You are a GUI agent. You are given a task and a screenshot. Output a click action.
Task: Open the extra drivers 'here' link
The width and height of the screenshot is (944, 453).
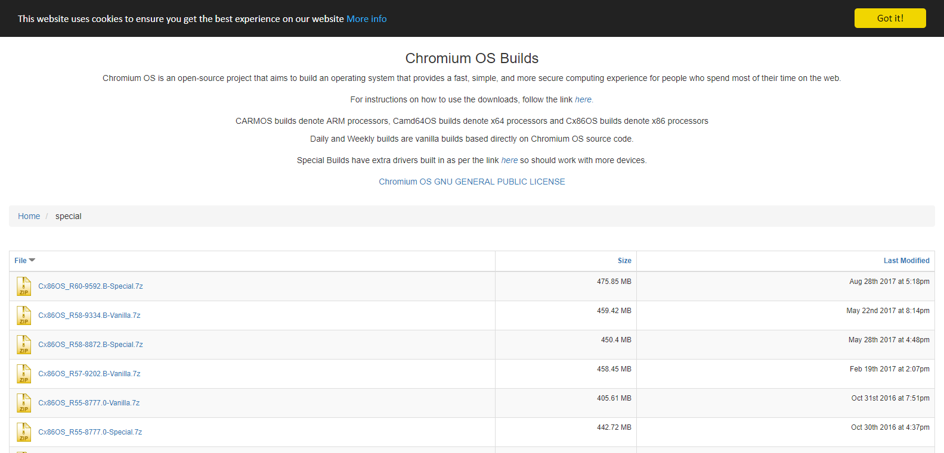509,160
